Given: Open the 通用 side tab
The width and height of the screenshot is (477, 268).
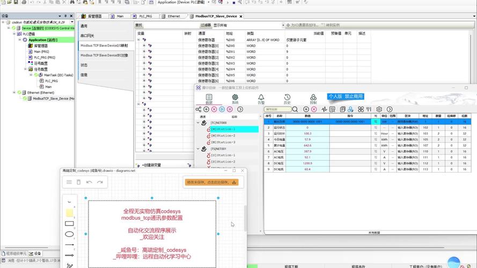Looking at the screenshot, I should tap(106, 26).
